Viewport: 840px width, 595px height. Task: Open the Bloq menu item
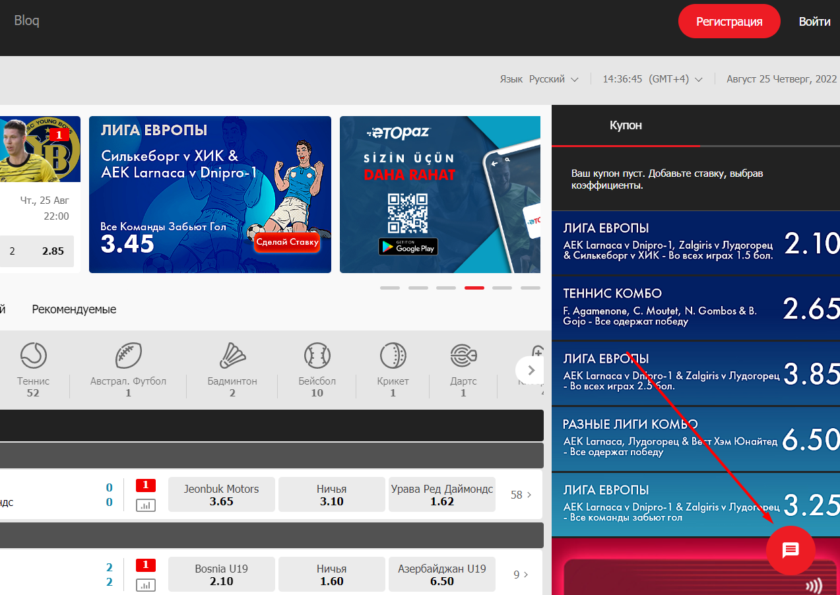click(x=27, y=20)
